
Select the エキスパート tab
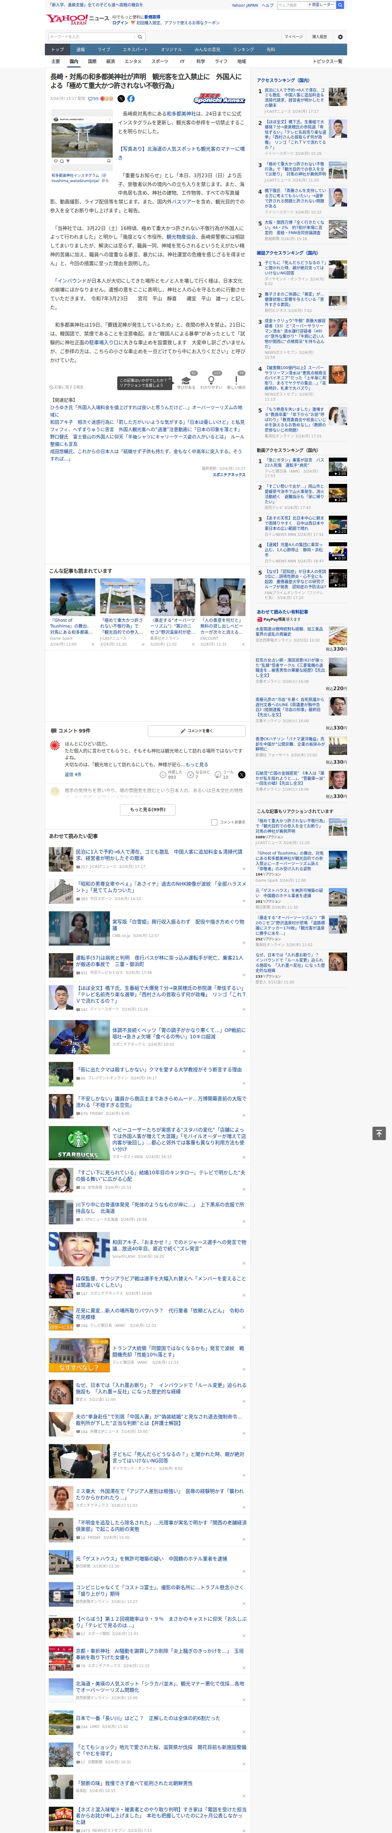click(x=135, y=50)
